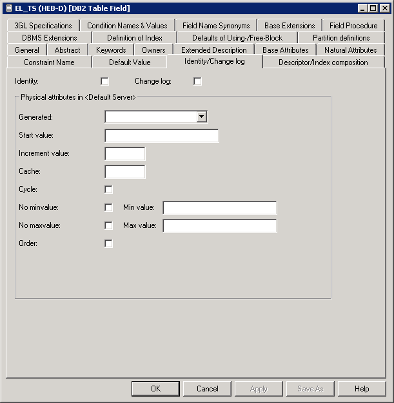The width and height of the screenshot is (394, 403).
Task: Focus the Max value input box
Action: coord(219,226)
